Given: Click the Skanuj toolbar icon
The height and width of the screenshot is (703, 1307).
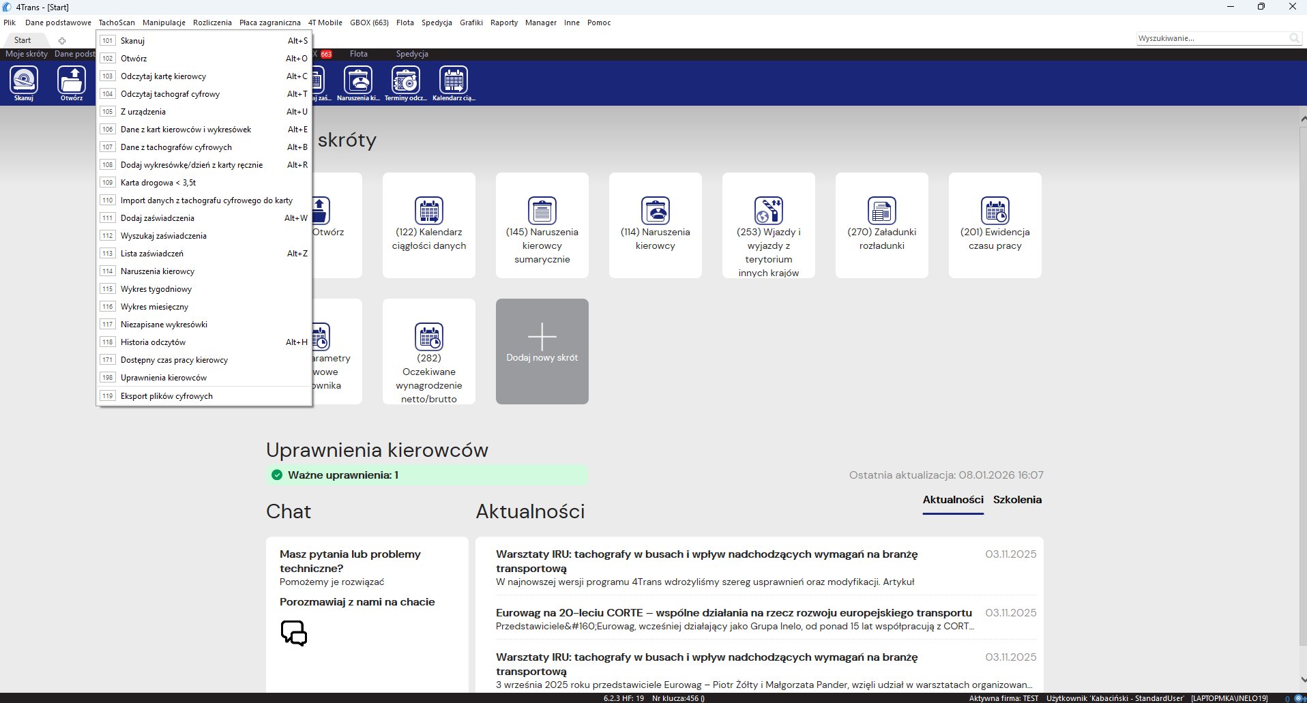Looking at the screenshot, I should 24,83.
